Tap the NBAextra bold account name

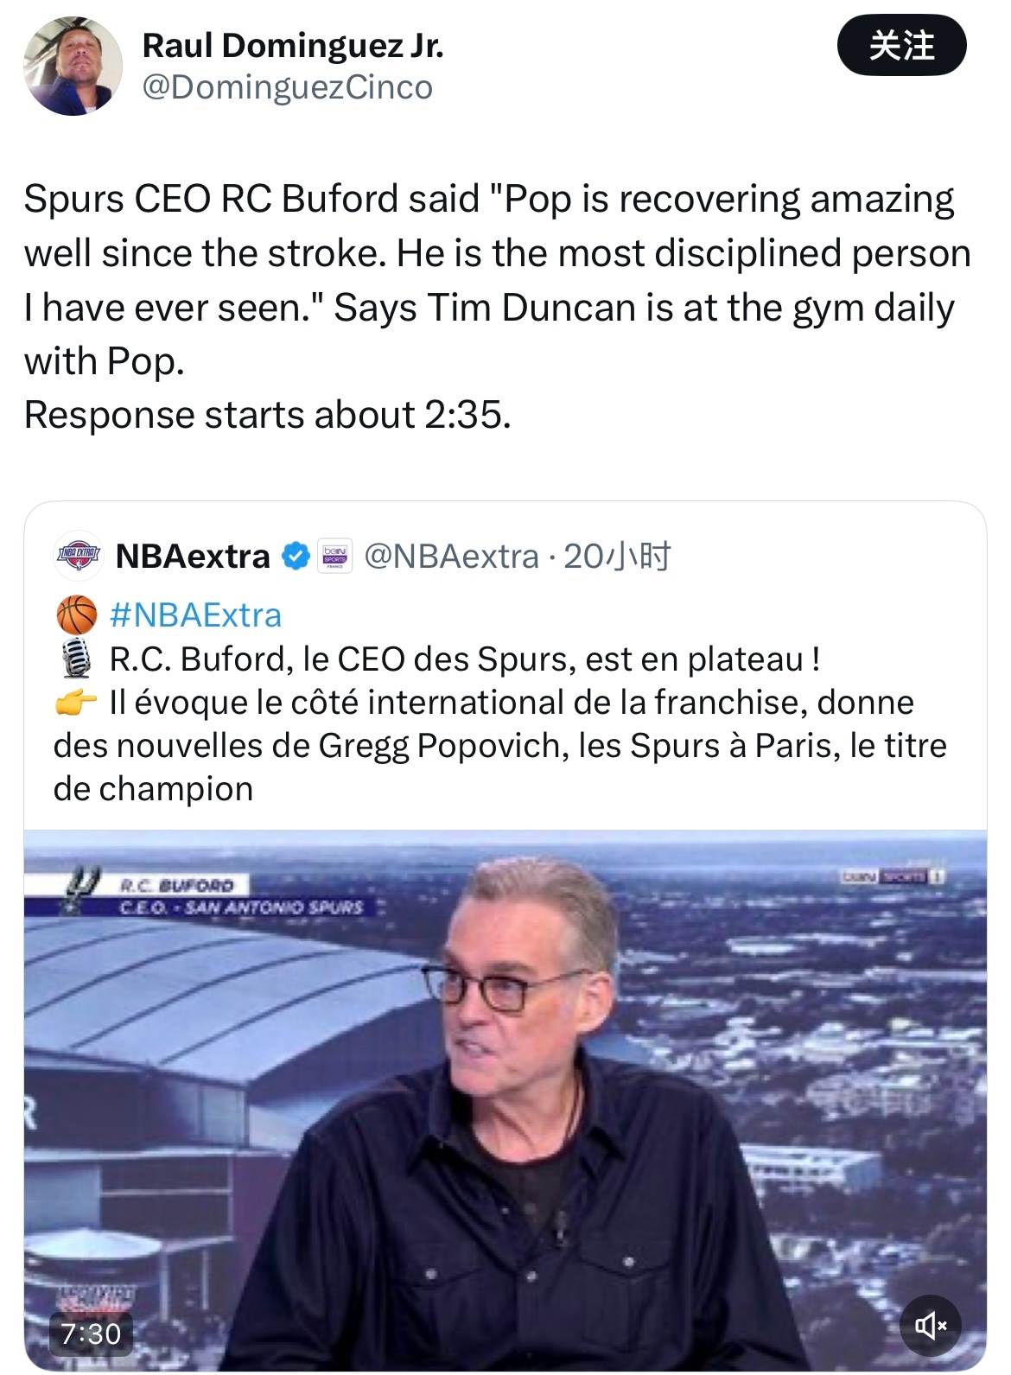click(x=193, y=556)
